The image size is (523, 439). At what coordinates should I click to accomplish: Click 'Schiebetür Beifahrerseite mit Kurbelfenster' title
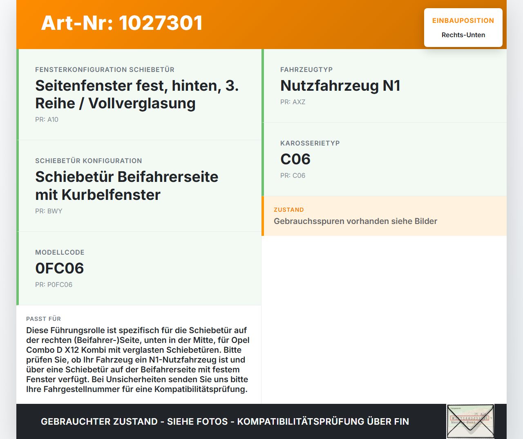coord(127,186)
